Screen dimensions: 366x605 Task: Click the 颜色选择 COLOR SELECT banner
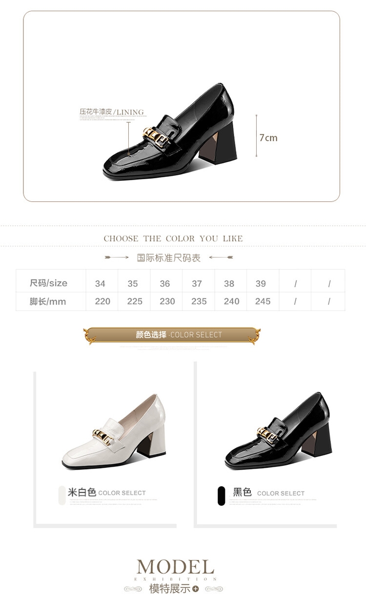click(x=172, y=335)
